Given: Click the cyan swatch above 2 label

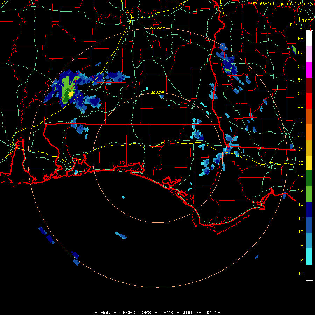Looking at the screenshot, I should (x=309, y=257).
